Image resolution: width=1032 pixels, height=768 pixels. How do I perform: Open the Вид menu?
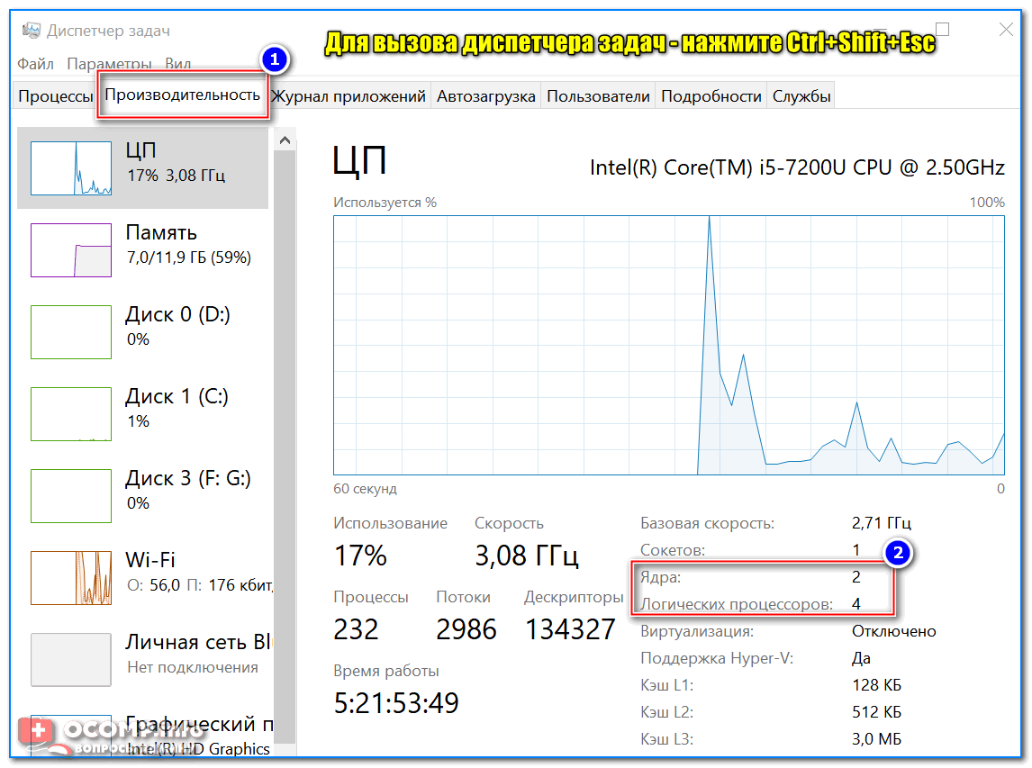(x=177, y=64)
